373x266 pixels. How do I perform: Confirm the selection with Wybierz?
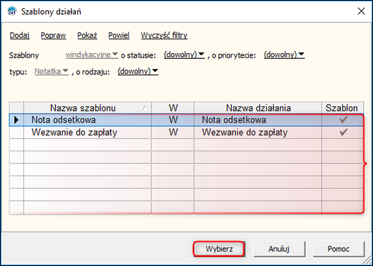(x=219, y=249)
